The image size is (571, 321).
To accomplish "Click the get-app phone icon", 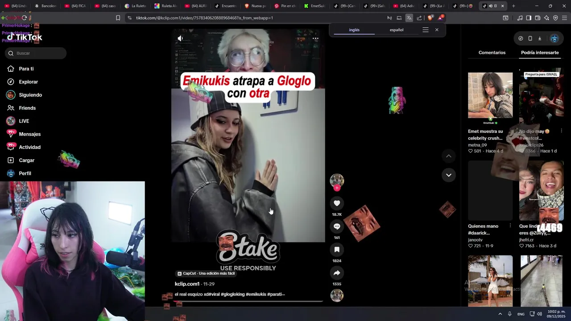I will pyautogui.click(x=530, y=38).
